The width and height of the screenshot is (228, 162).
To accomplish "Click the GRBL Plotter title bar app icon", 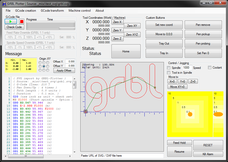I will tap(4, 4).
